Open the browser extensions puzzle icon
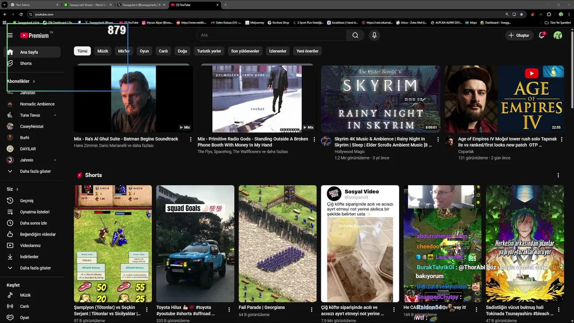This screenshot has width=574, height=323. pyautogui.click(x=549, y=14)
